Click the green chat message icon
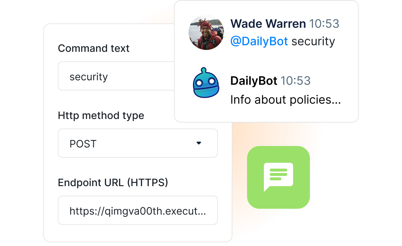Screen dimensions: 402x246 click(x=278, y=177)
